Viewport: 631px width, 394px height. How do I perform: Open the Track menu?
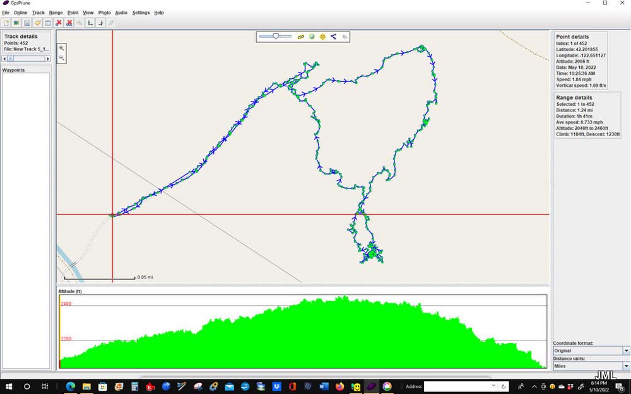38,13
